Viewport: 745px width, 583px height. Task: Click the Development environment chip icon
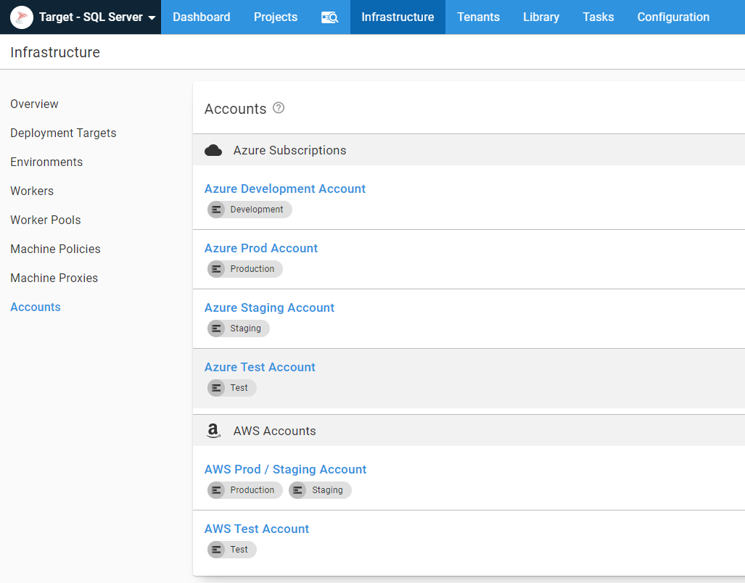point(216,210)
